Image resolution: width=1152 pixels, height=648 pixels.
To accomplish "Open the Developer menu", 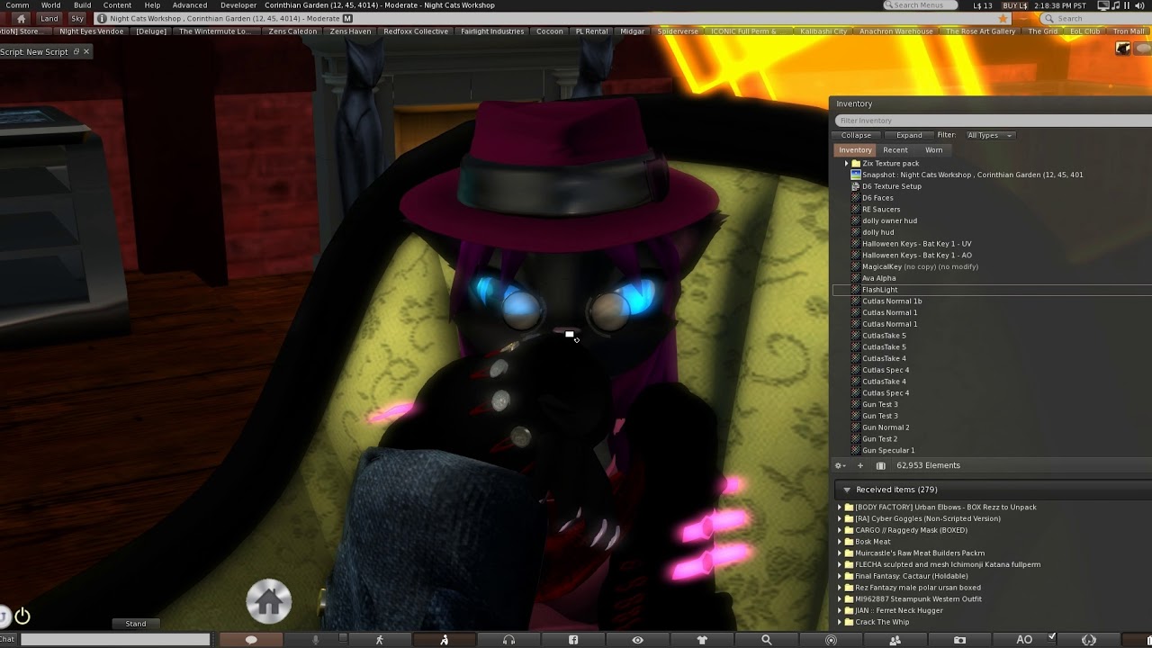I will 238,5.
